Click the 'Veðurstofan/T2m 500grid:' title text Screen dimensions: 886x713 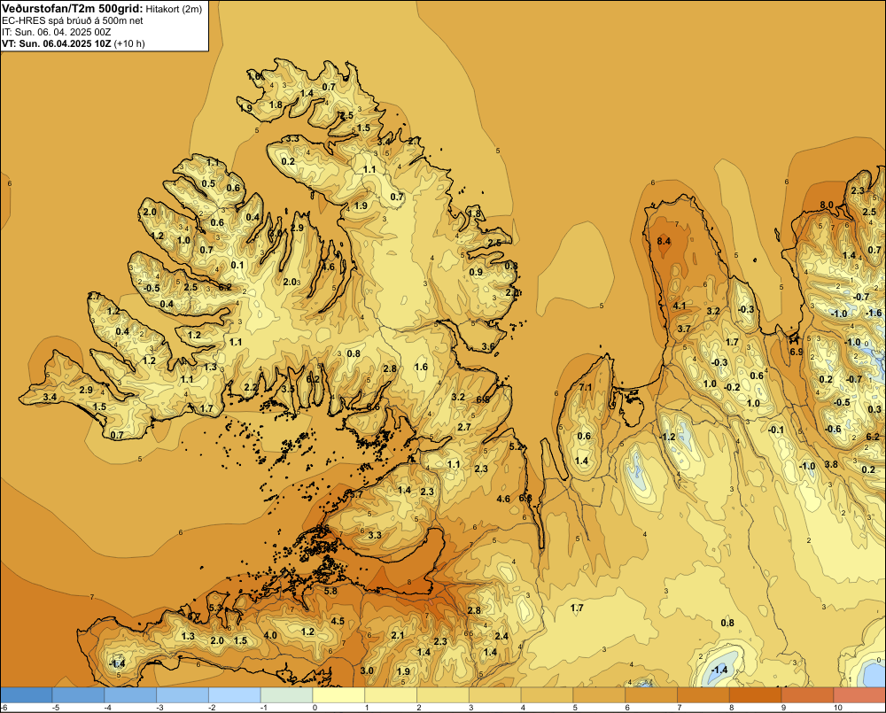pos(73,9)
